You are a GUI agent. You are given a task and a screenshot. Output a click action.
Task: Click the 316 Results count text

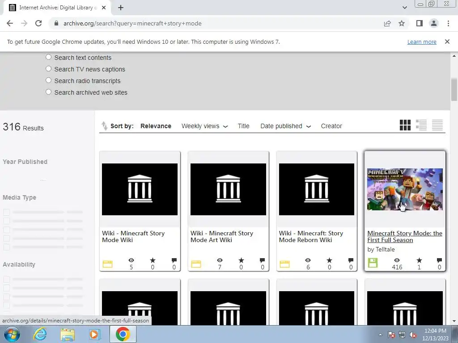tap(23, 127)
